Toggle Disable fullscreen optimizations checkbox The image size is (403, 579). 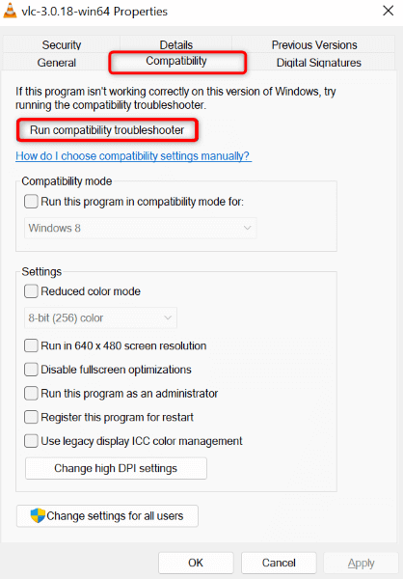tap(31, 370)
